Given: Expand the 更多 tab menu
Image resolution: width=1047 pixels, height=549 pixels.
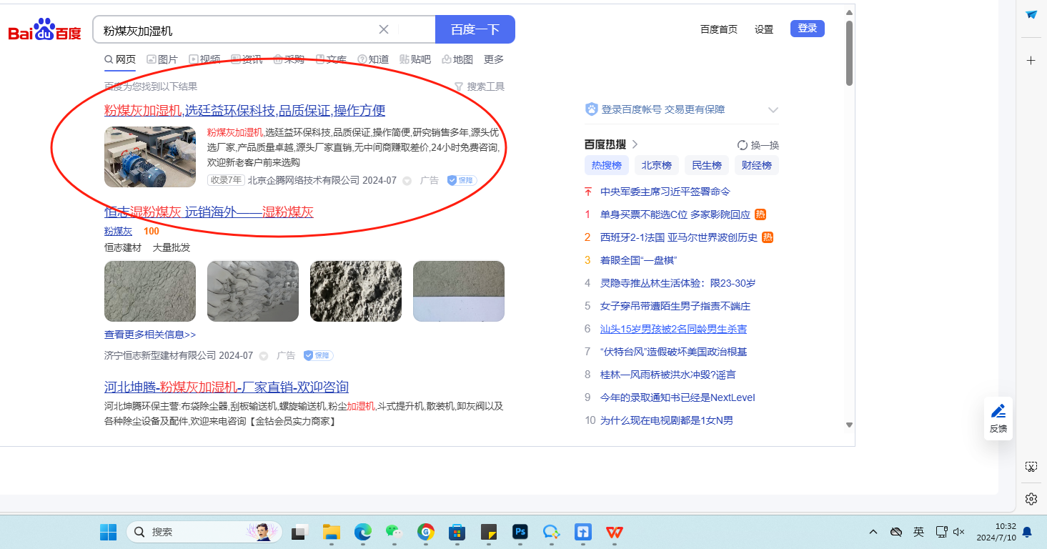Looking at the screenshot, I should (x=494, y=59).
